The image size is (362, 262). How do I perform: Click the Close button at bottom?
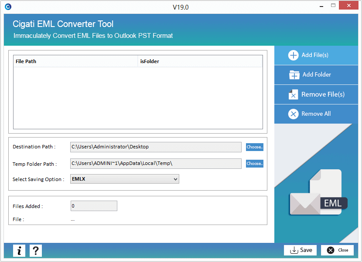point(337,250)
